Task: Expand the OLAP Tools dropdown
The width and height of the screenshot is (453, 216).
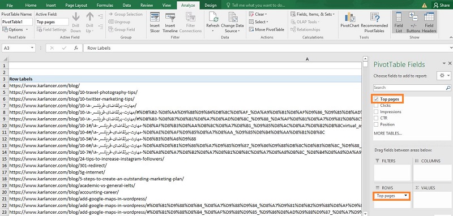Action: click(305, 22)
